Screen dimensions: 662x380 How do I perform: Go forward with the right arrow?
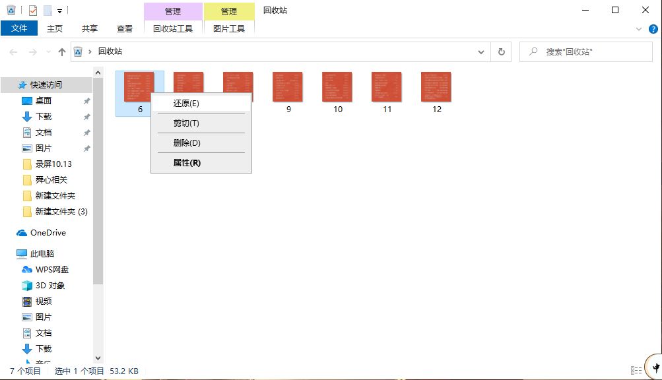tap(32, 52)
